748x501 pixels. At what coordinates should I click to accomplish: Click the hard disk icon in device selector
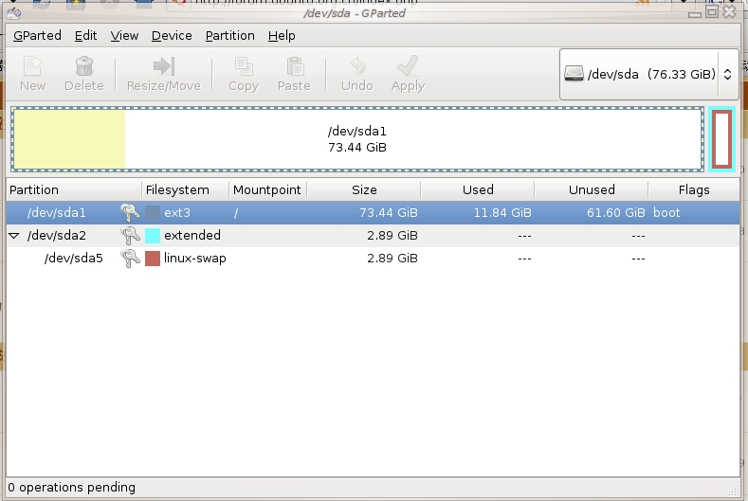[574, 74]
